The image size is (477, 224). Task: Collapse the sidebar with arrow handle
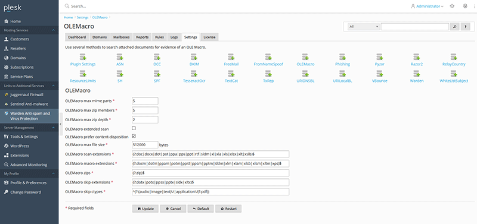point(60,124)
